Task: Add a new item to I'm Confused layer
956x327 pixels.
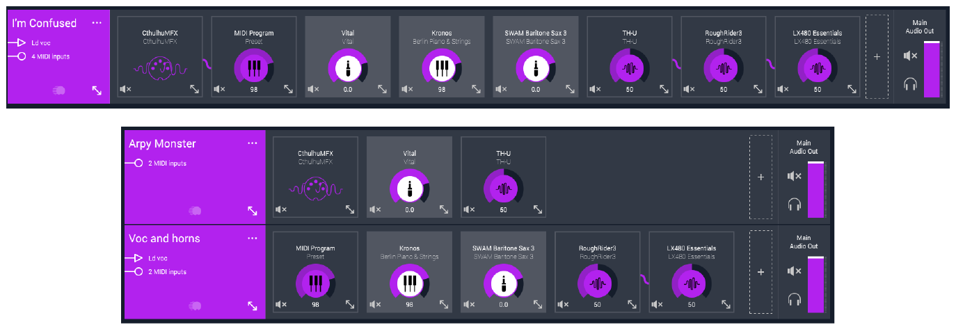Action: tap(876, 57)
